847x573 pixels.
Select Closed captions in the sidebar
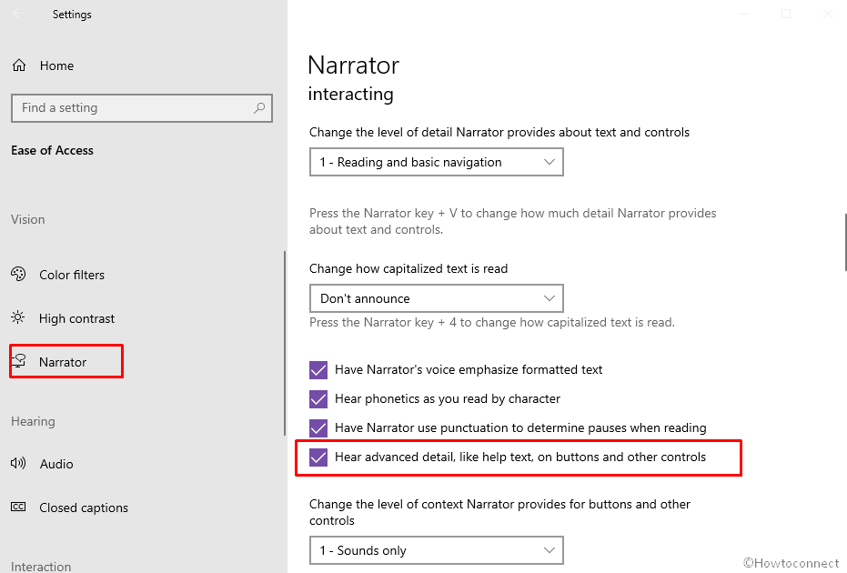pyautogui.click(x=84, y=508)
